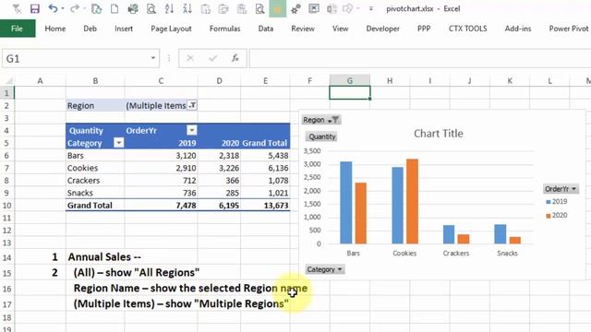Click the orange 2020 Cookies column
The width and height of the screenshot is (591, 332).
click(413, 201)
